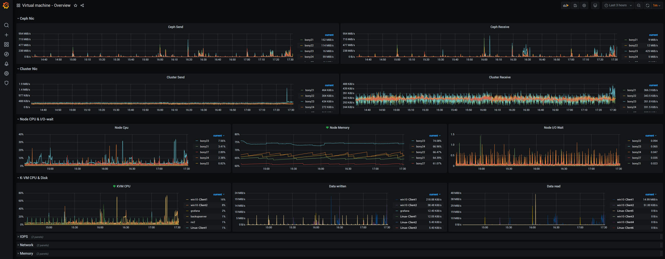Image resolution: width=665 pixels, height=259 pixels.
Task: Save the dashboard using the disk icon
Action: [575, 6]
